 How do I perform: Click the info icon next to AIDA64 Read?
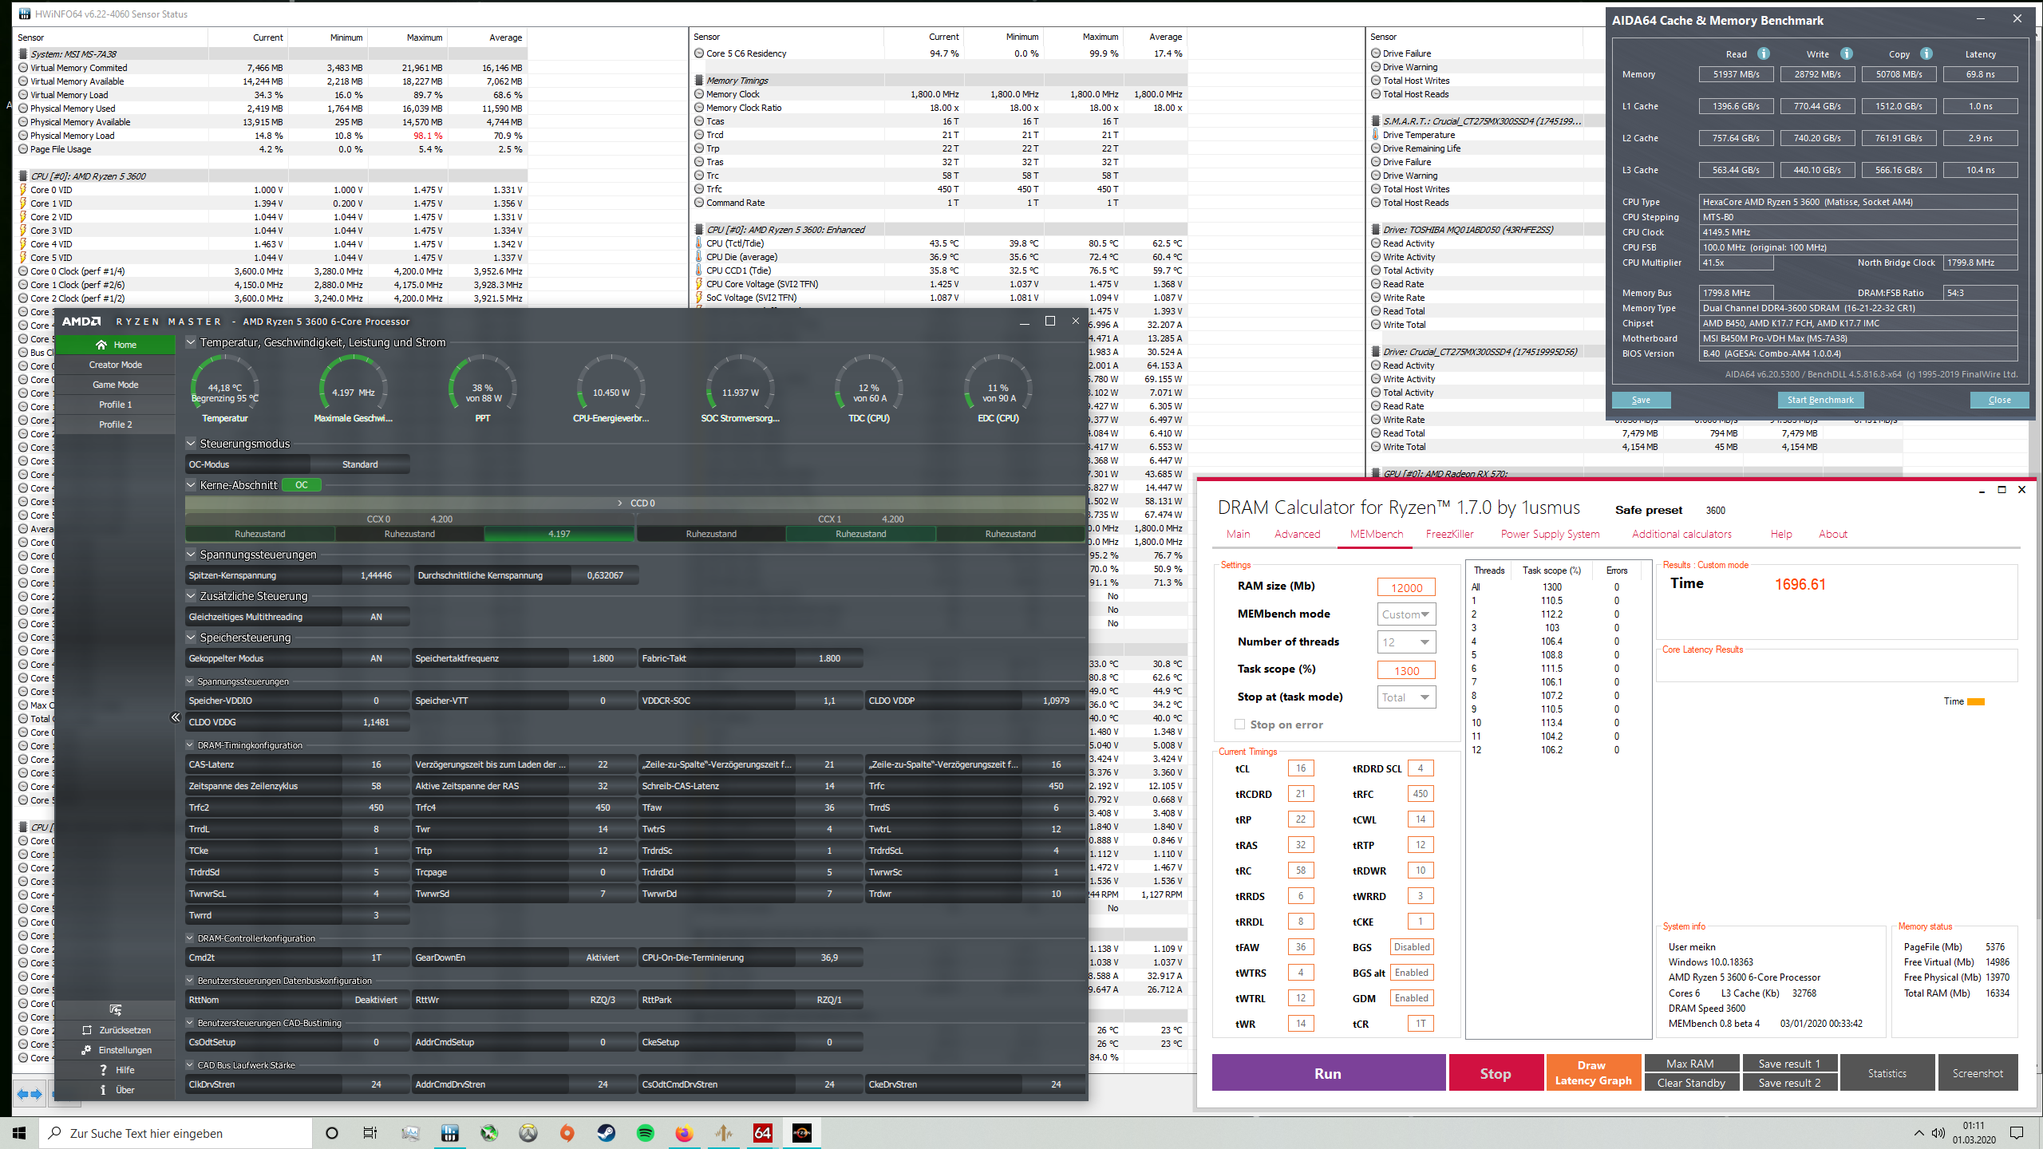point(1764,53)
